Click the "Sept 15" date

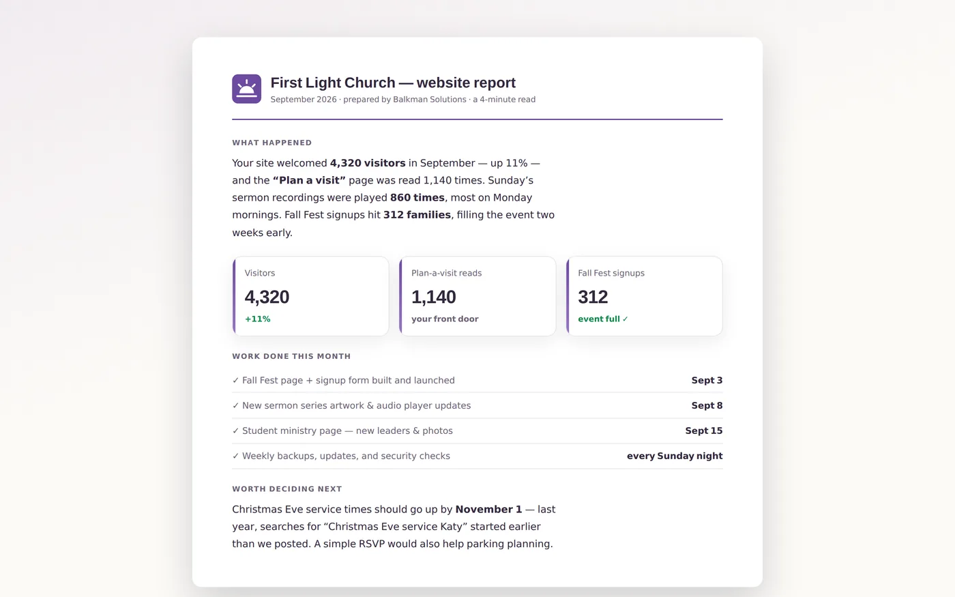click(x=704, y=431)
